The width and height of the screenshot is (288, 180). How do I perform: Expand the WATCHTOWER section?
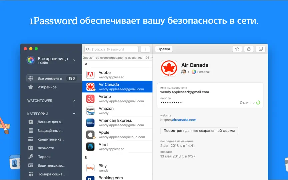pos(74,101)
